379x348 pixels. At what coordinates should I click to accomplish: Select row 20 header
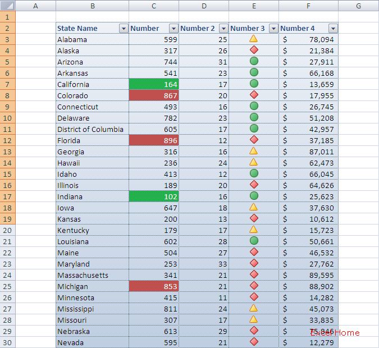pyautogui.click(x=8, y=230)
